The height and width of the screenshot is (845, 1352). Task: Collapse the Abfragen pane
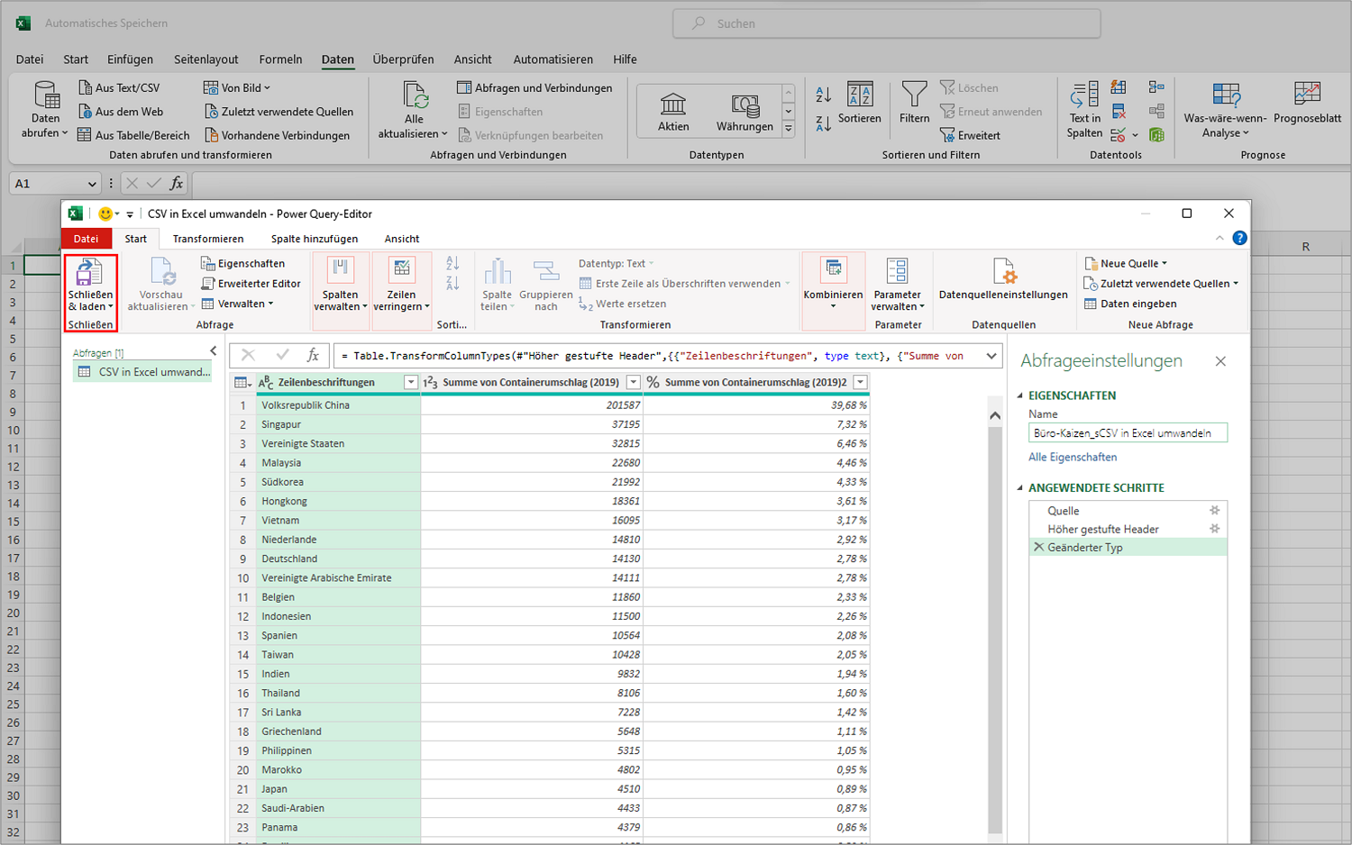pyautogui.click(x=213, y=351)
